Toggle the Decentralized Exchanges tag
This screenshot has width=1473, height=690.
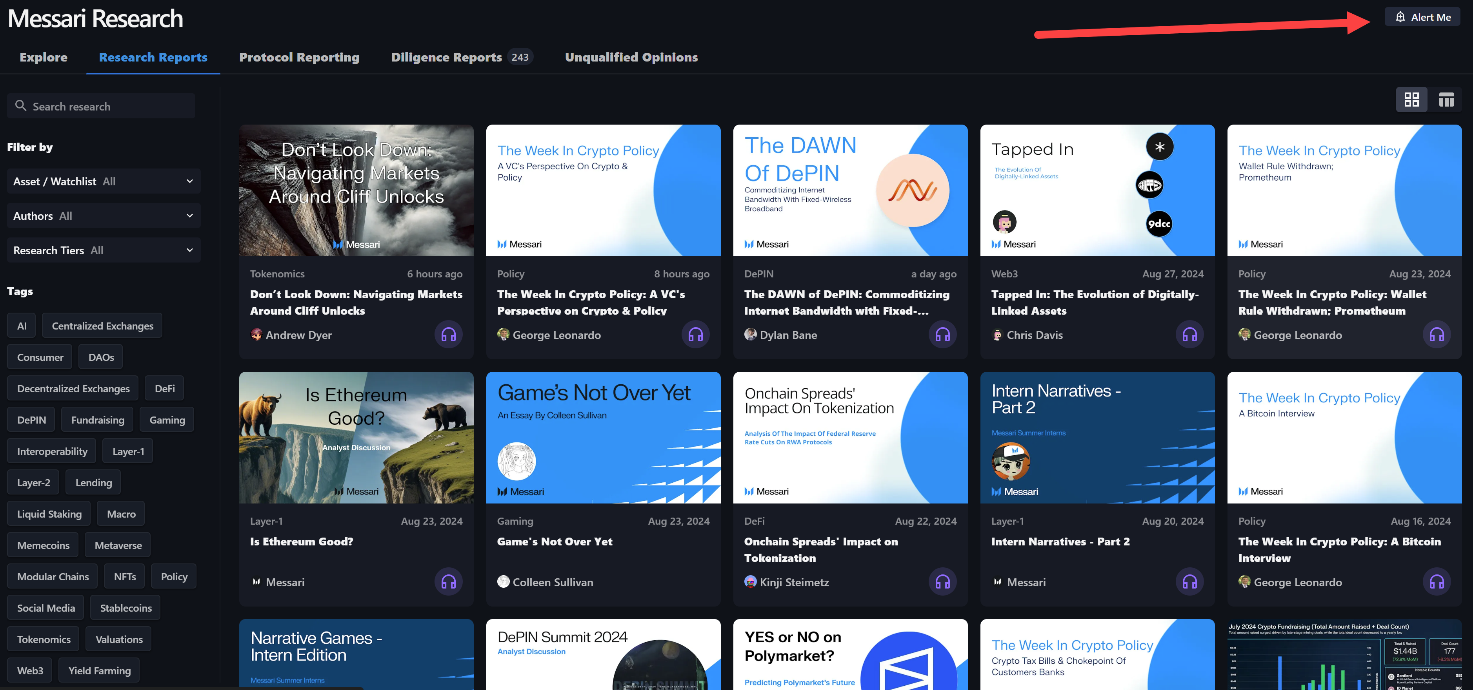point(73,388)
